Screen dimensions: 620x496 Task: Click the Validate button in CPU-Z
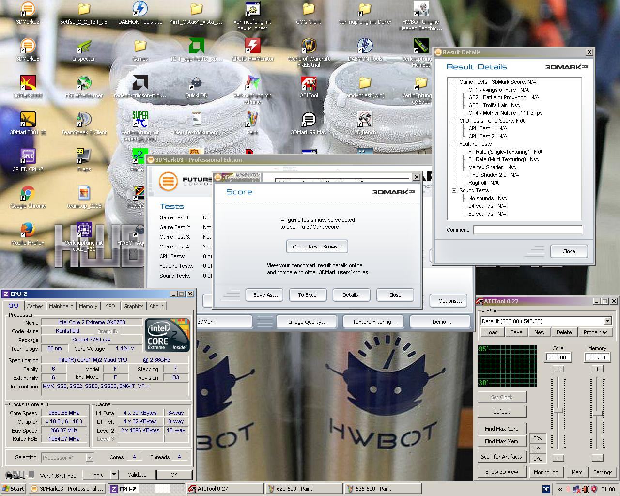click(137, 475)
